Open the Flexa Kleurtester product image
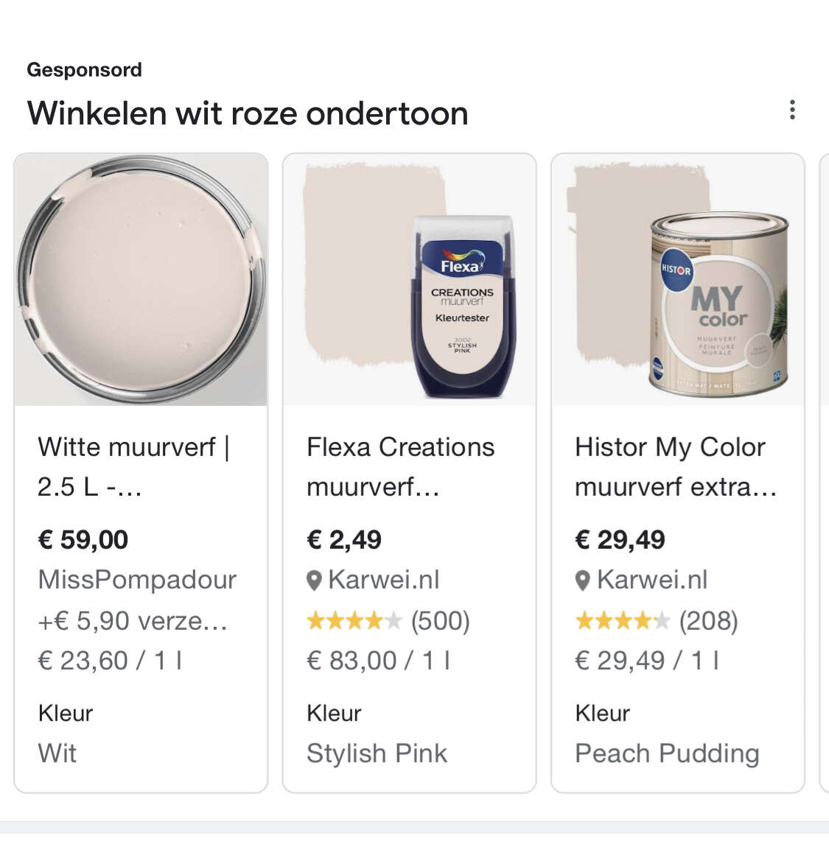829x842 pixels. [410, 280]
